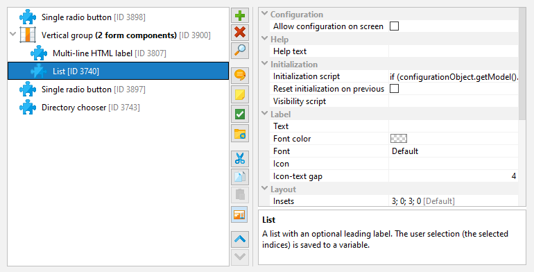Click the red X delete button
The width and height of the screenshot is (534, 272).
click(240, 33)
